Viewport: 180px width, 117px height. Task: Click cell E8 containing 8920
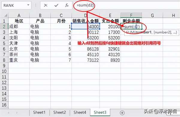[110, 60]
